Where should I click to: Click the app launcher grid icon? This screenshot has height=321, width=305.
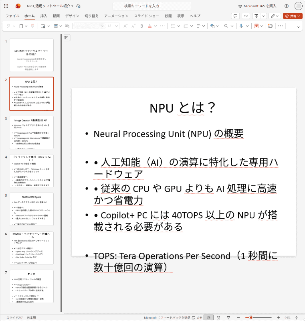(x=6, y=6)
